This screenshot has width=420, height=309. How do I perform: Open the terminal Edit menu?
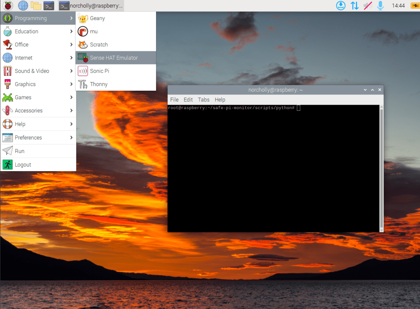[188, 100]
